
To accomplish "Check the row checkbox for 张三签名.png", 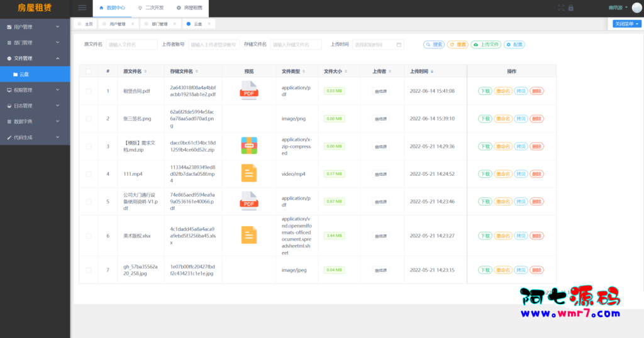I will coord(89,119).
